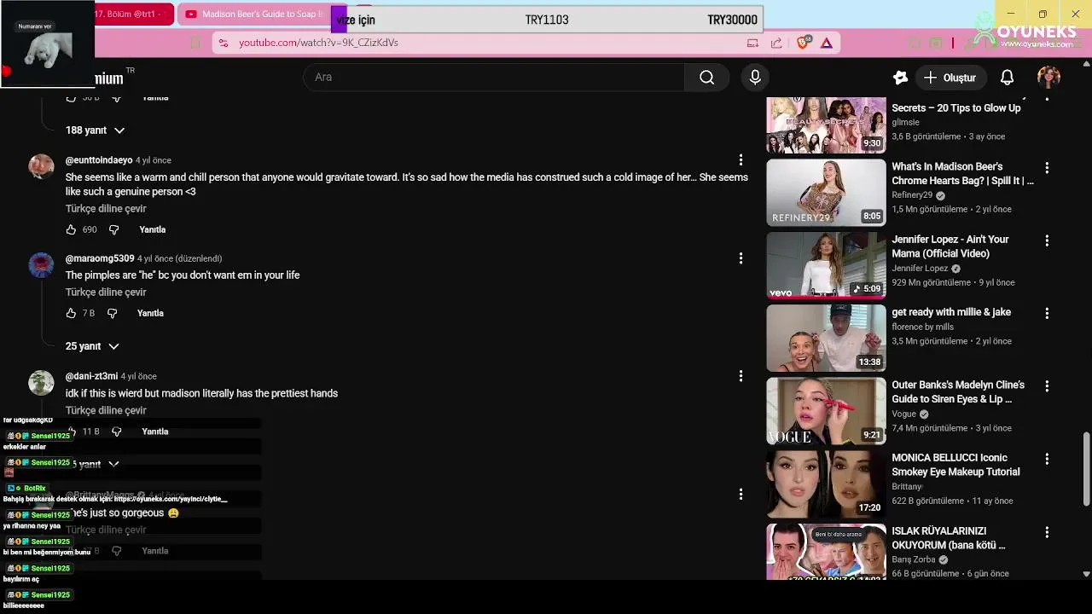Click the address bar URL
This screenshot has width=1092, height=614.
318,43
